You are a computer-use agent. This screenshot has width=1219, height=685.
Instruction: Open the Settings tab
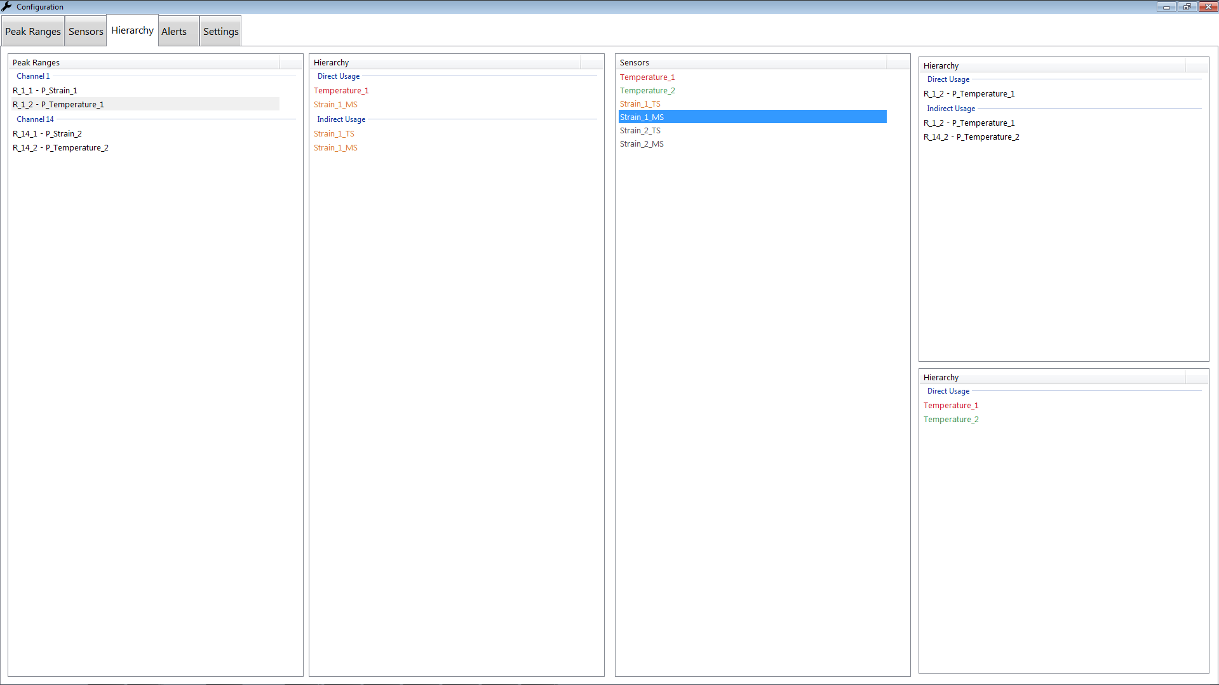click(x=220, y=32)
